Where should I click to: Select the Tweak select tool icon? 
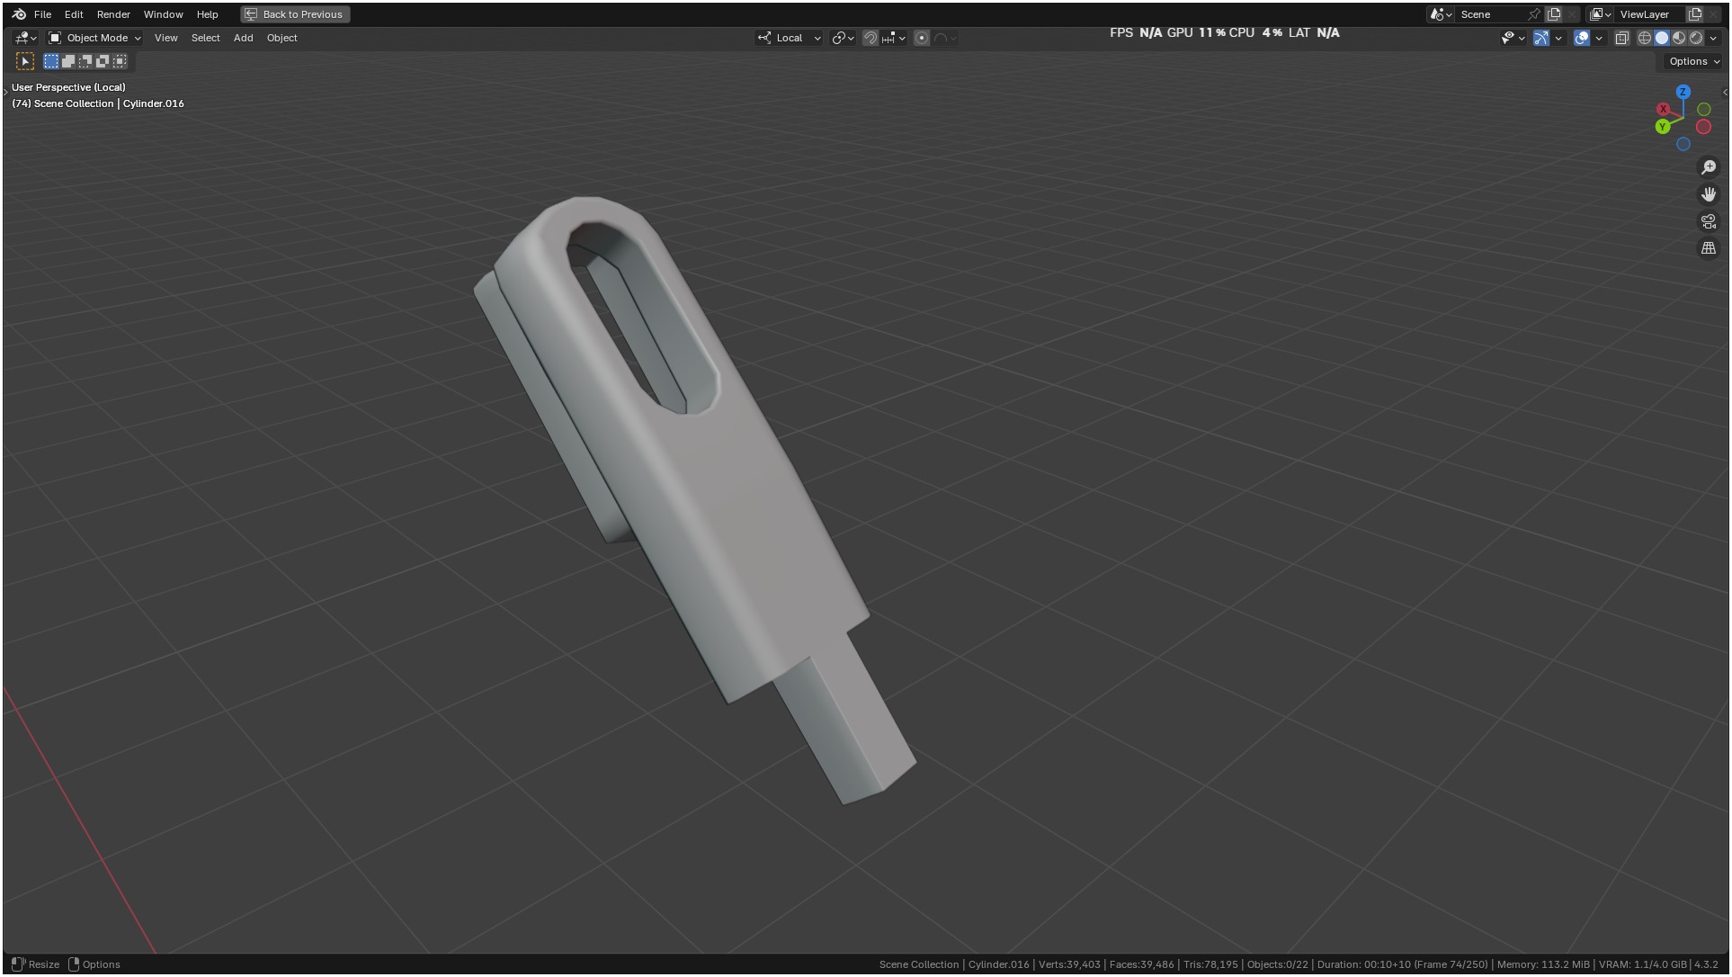(25, 61)
